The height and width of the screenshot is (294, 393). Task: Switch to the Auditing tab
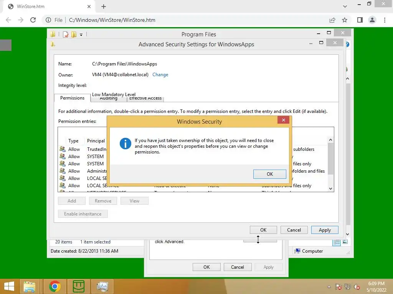point(109,98)
